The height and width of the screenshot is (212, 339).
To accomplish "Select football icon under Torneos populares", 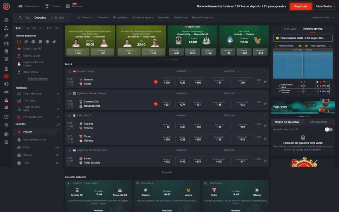I will pyautogui.click(x=26, y=42).
